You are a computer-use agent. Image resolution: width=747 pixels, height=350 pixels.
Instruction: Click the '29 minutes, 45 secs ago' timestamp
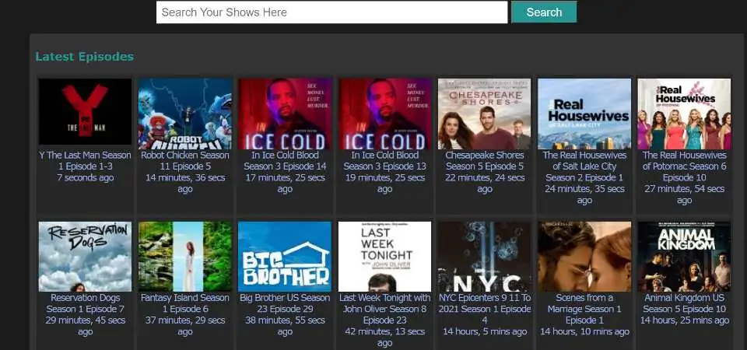point(85,326)
